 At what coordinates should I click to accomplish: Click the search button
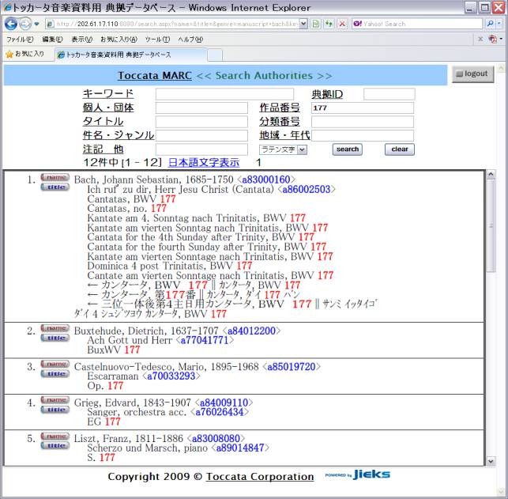point(348,149)
